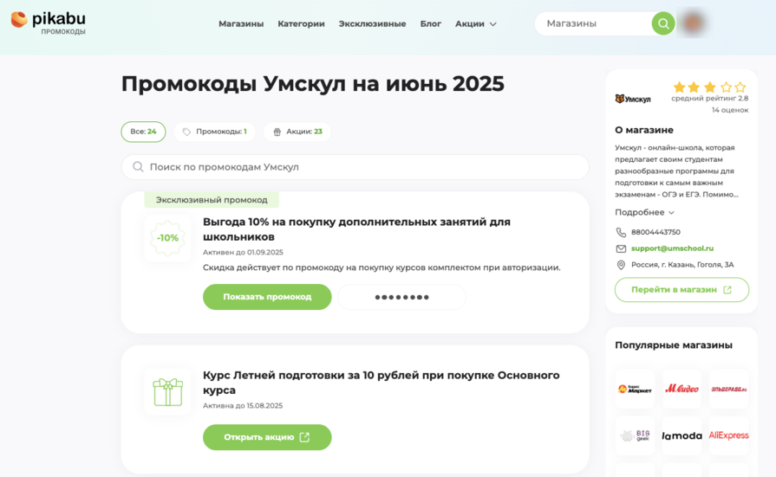Click the gift box offer icon
Screen dimensions: 776x477
click(167, 392)
